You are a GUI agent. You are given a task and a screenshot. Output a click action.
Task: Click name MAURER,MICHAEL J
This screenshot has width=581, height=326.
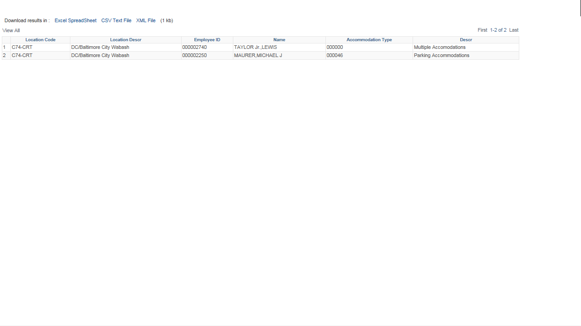(258, 55)
